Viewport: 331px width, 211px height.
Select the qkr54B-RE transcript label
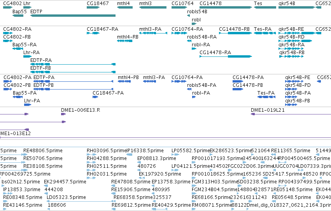tap(291, 29)
